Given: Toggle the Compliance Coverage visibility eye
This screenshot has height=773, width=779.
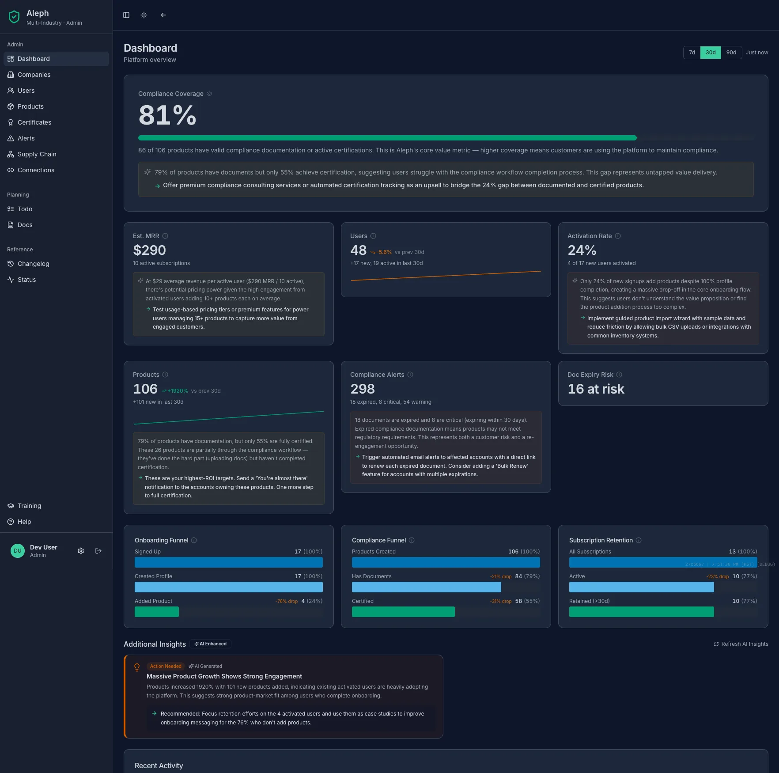Looking at the screenshot, I should pyautogui.click(x=209, y=94).
